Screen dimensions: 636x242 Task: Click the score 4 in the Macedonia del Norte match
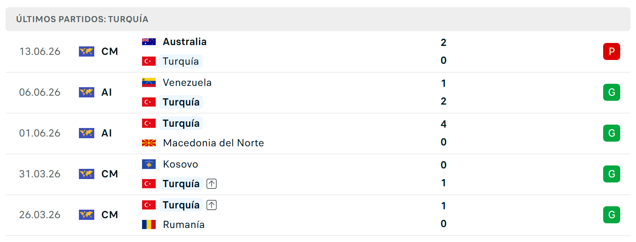pyautogui.click(x=444, y=124)
